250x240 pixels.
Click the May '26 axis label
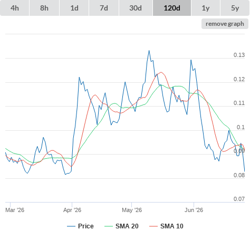pos(132,210)
